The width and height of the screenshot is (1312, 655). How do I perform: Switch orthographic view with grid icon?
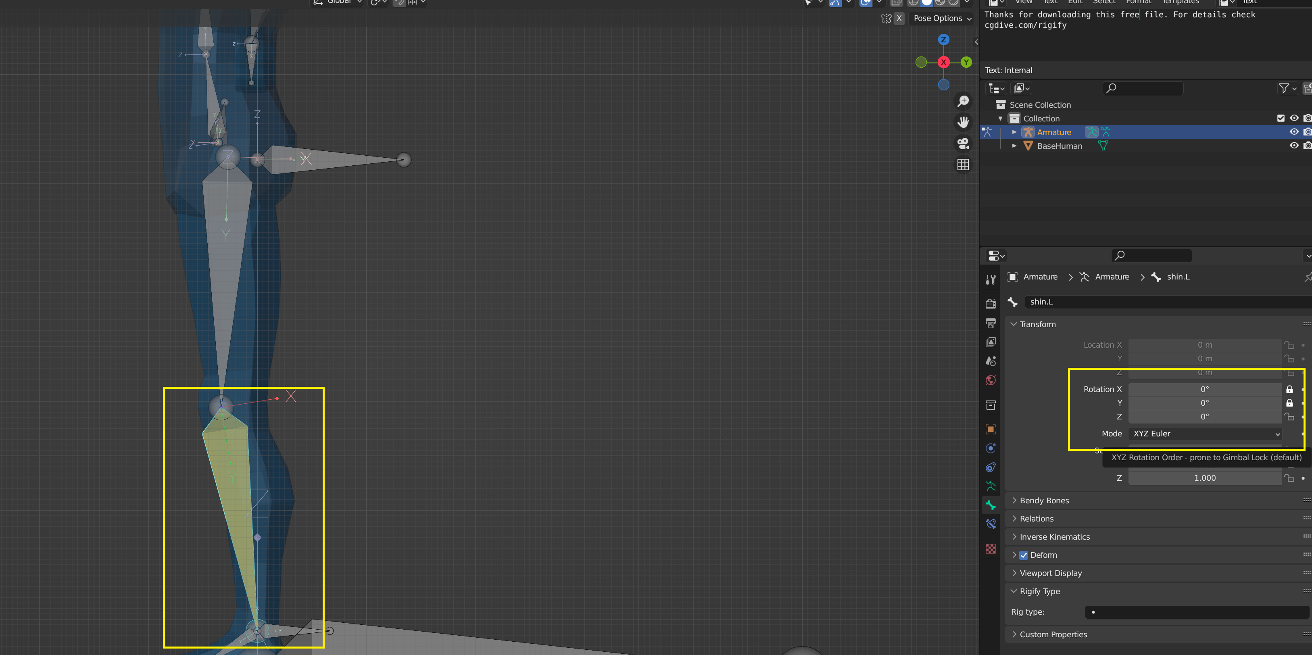click(963, 165)
